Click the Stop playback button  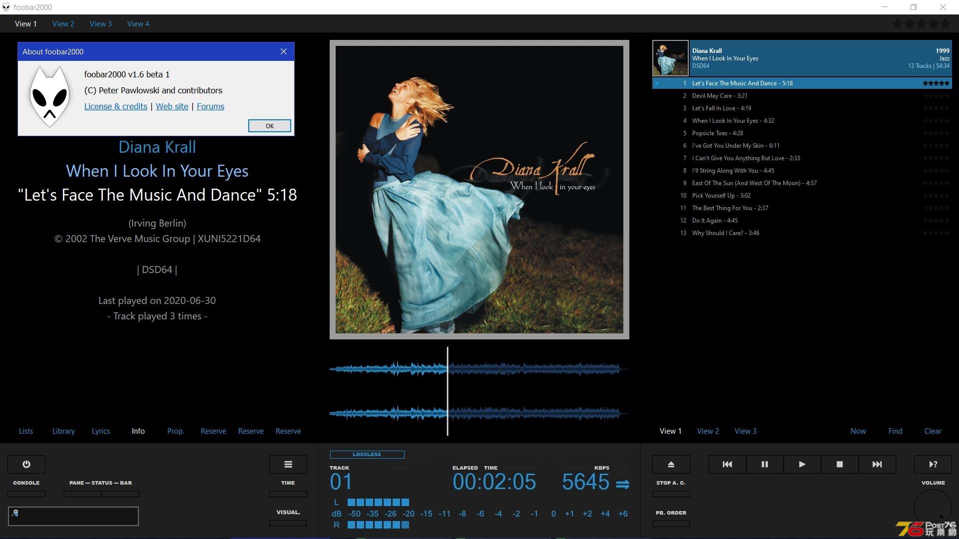click(x=839, y=464)
